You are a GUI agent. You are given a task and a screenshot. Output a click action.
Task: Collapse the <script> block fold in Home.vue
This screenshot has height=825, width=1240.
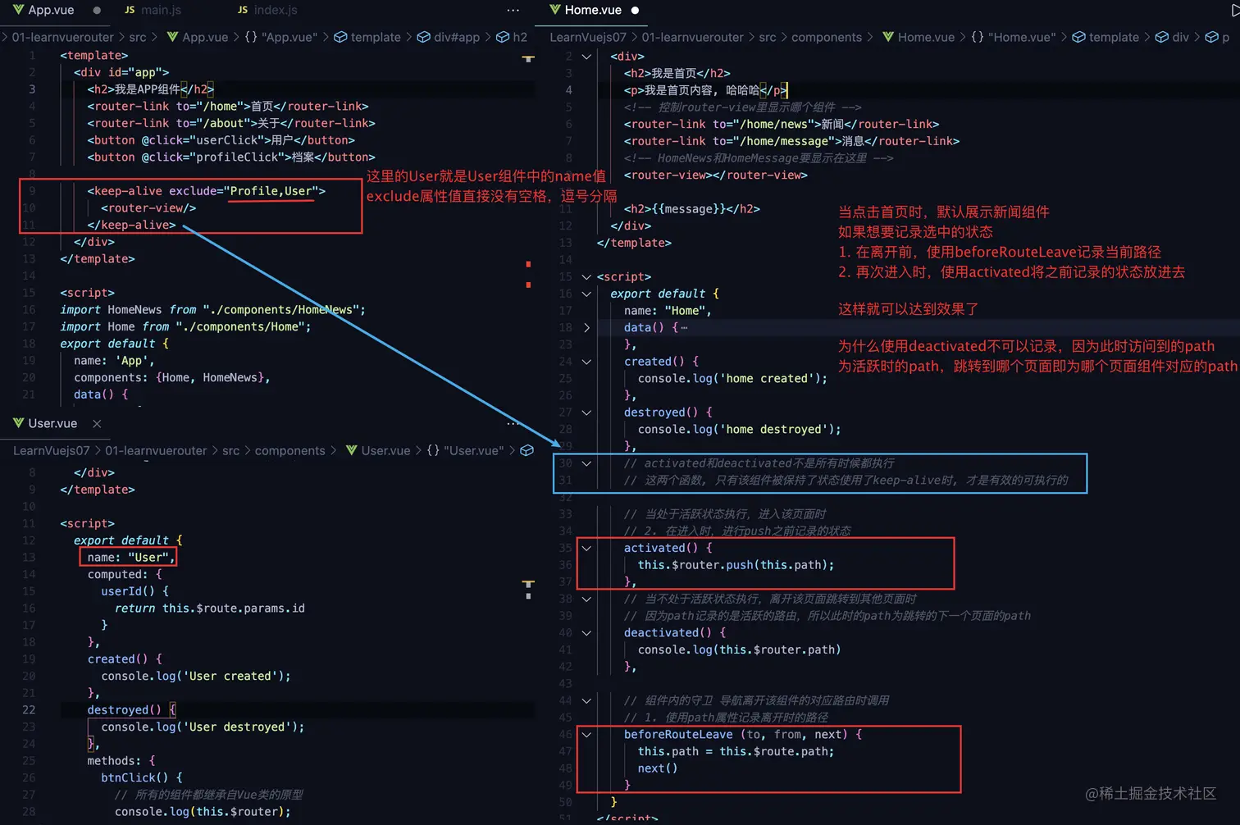(586, 277)
